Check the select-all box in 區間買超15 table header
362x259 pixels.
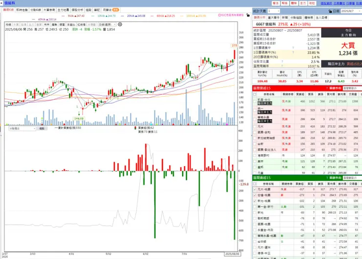tap(255, 94)
